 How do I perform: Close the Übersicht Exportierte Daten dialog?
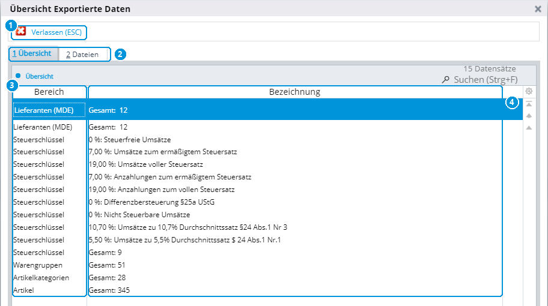pyautogui.click(x=538, y=9)
